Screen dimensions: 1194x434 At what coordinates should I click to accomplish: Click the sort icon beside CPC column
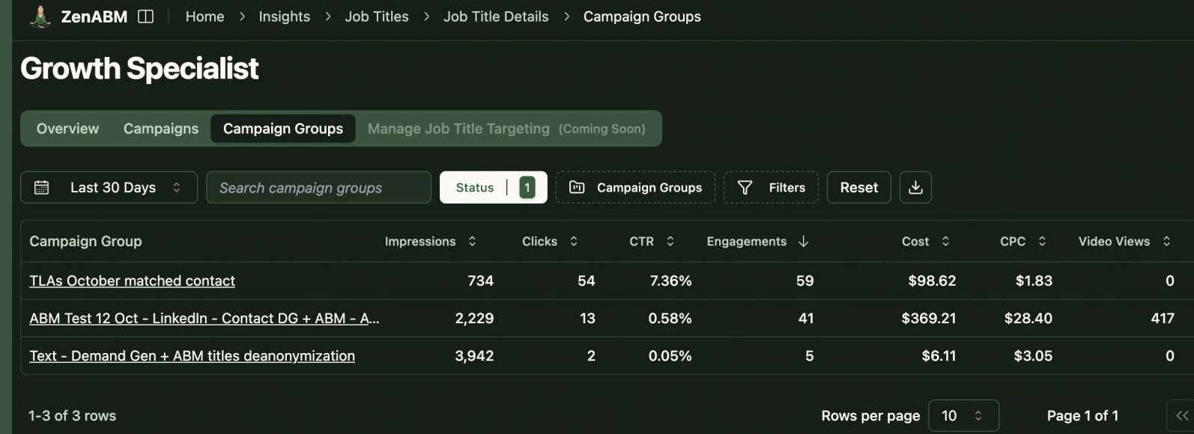click(1040, 241)
